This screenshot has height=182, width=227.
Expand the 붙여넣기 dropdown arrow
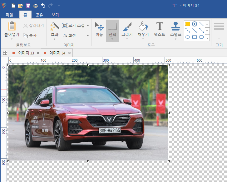[x=12, y=39]
